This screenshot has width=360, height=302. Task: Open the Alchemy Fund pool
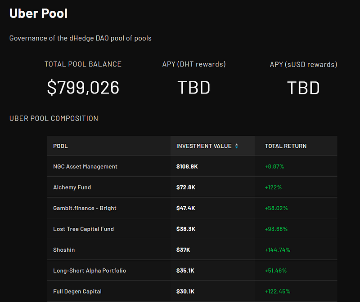(x=72, y=187)
